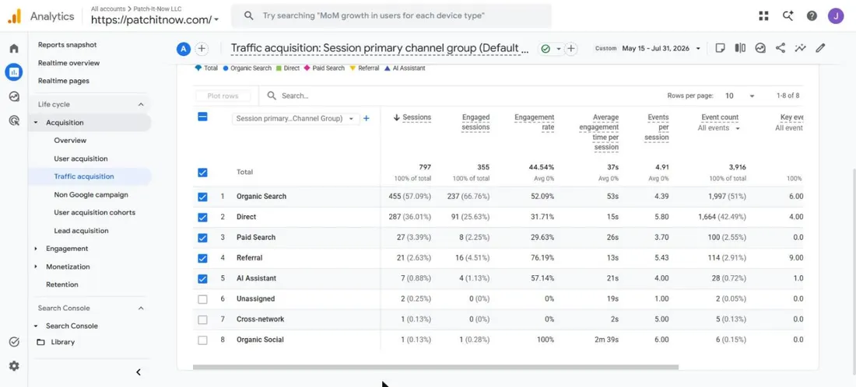Viewport: 856px width, 387px height.
Task: Sort by Engagement rate column header
Action: [x=534, y=122]
